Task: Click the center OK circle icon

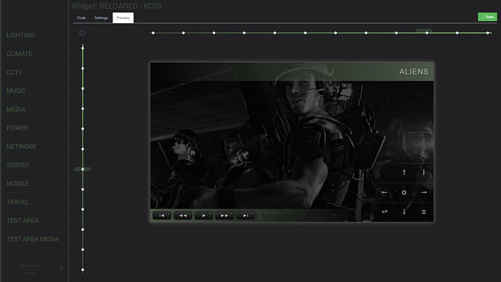Action: click(404, 193)
